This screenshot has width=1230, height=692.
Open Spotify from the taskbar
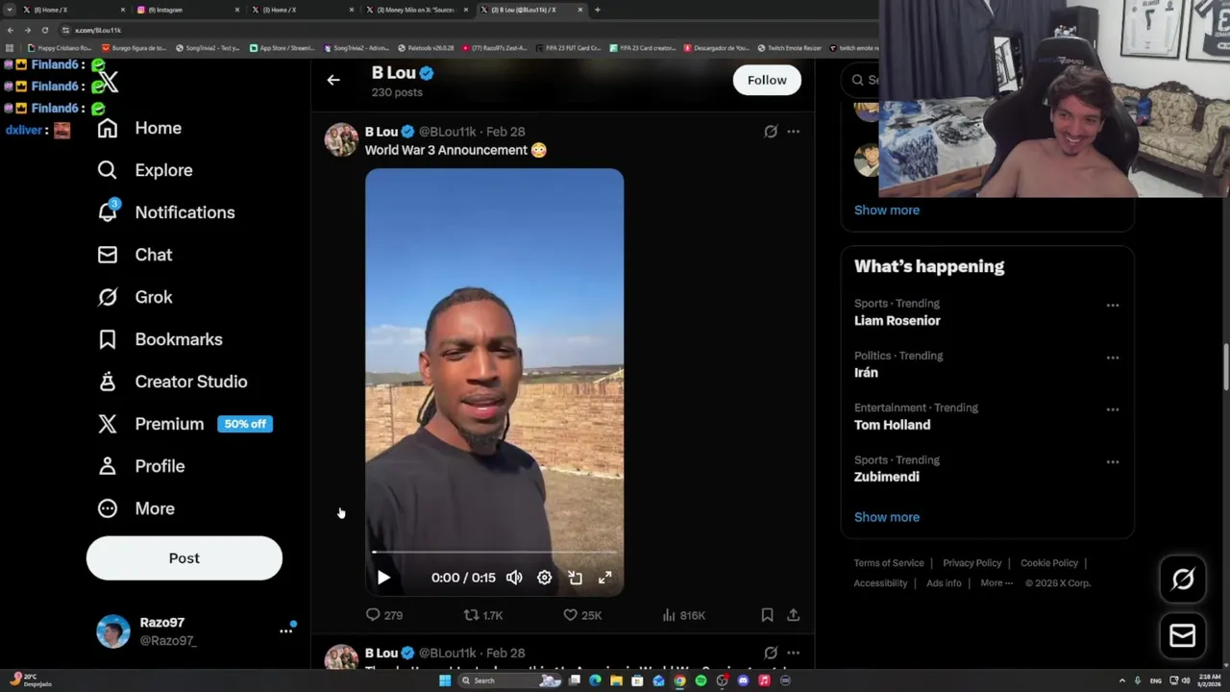[701, 680]
